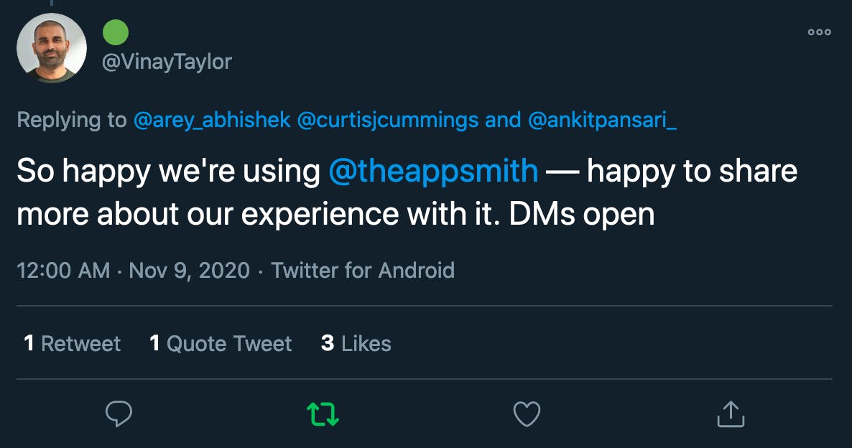
Task: Visit the @curtisjcummings profile link
Action: 387,120
